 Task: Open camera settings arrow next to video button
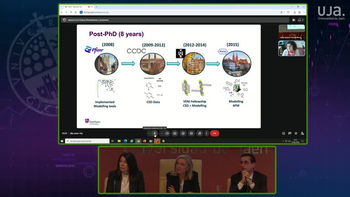tap(161, 133)
